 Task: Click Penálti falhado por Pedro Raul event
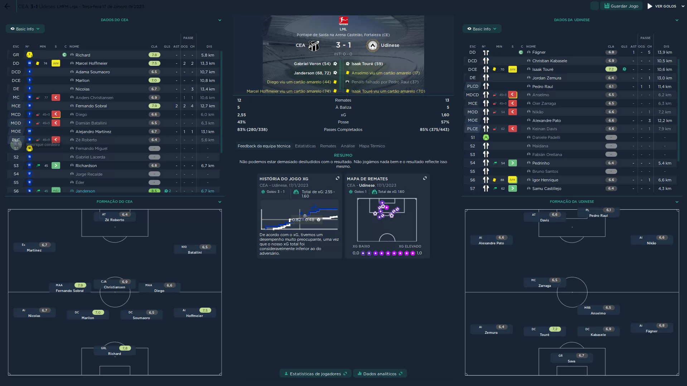pyautogui.click(x=382, y=82)
